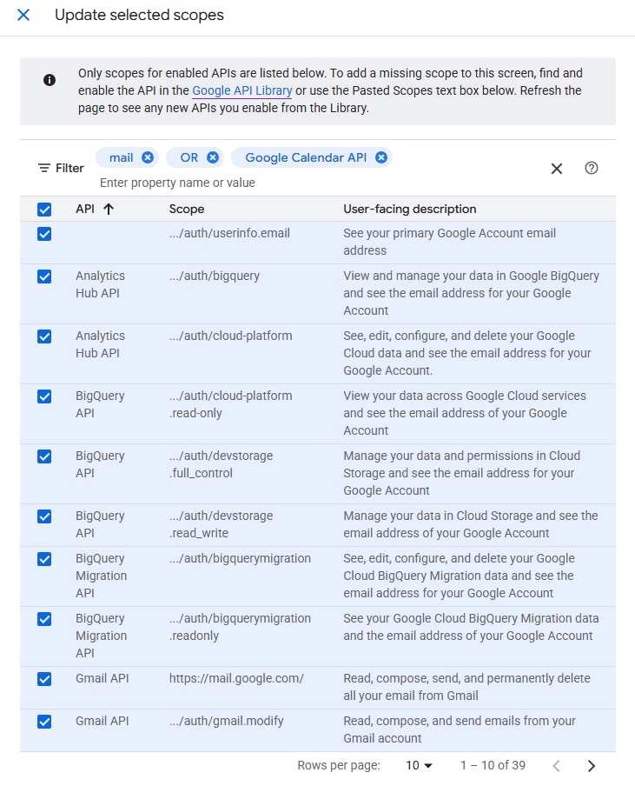
Task: Select the OR filter chip
Action: click(x=189, y=157)
